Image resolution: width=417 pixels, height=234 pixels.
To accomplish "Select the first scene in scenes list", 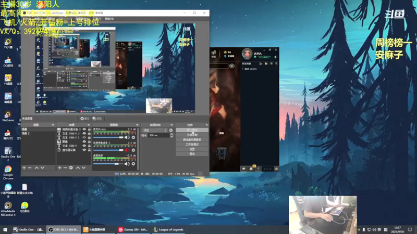I will click(38, 129).
